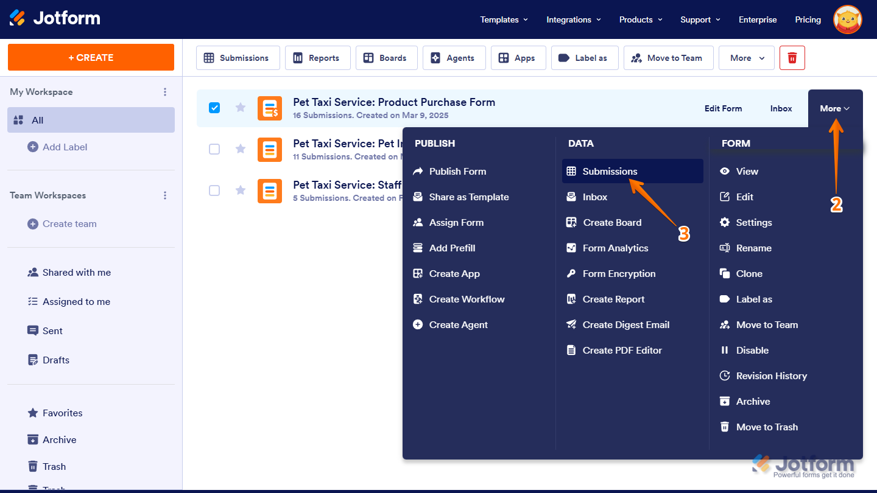This screenshot has height=493, width=877.
Task: Select the All workspace item
Action: [91, 120]
